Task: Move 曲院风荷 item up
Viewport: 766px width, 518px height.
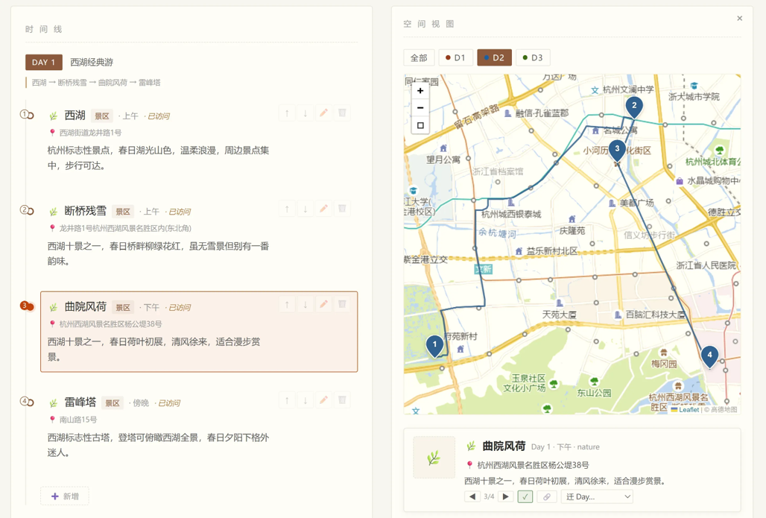Action: coord(287,304)
